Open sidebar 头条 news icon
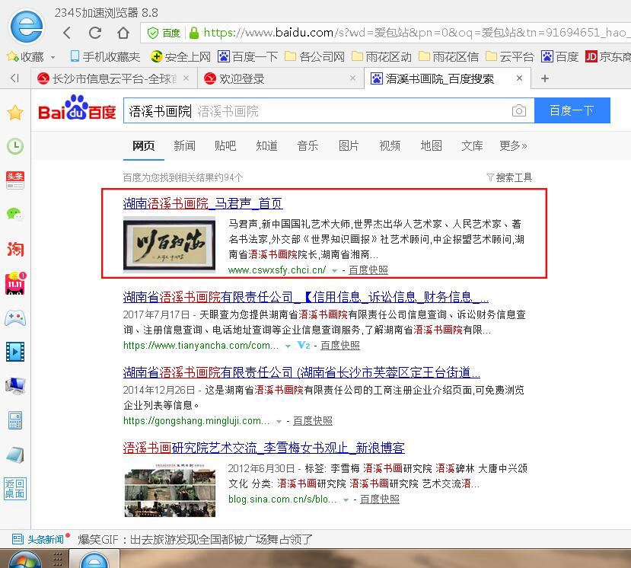 tap(15, 180)
